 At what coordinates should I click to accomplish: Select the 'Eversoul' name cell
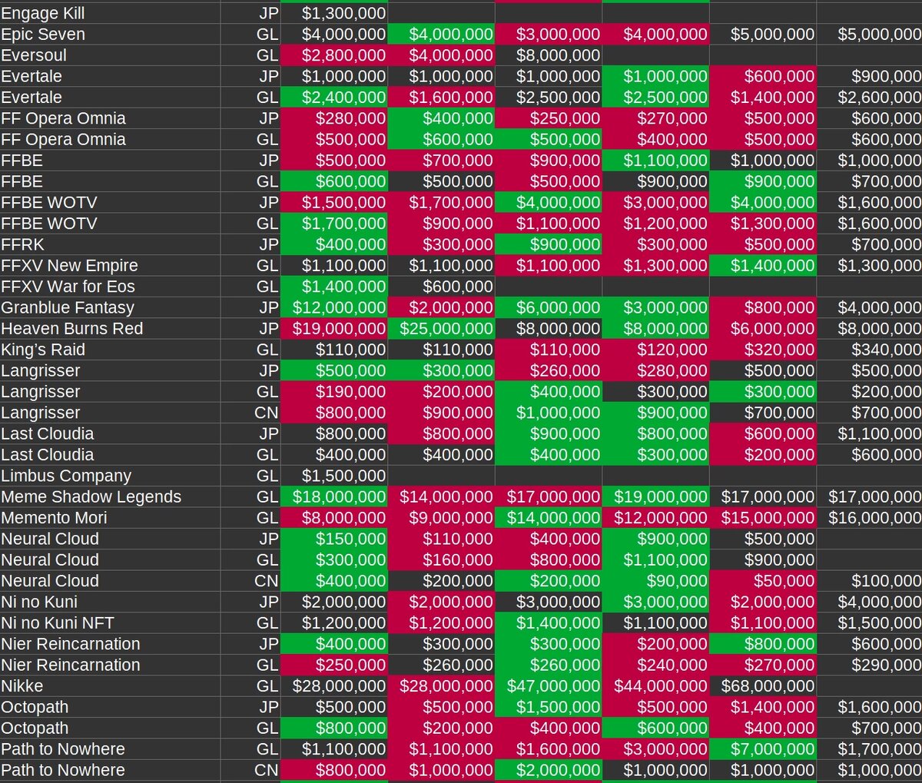[x=110, y=55]
